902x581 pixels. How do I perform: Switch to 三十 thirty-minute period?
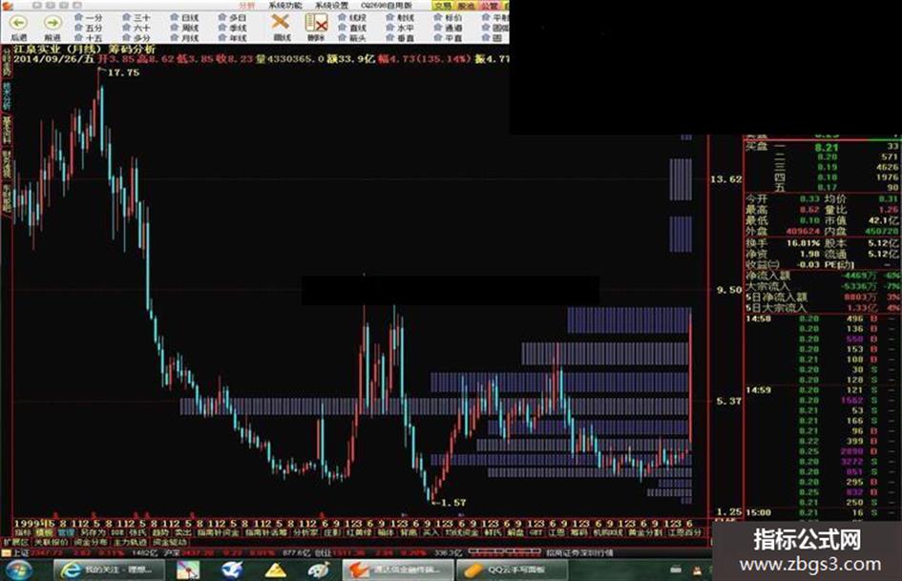coord(136,18)
